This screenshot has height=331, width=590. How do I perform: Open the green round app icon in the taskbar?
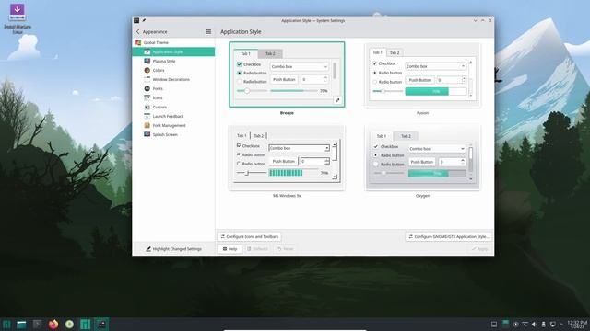tap(69, 325)
